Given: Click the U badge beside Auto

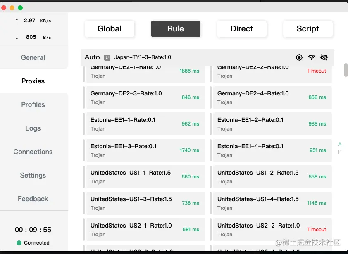Looking at the screenshot, I should tap(107, 57).
